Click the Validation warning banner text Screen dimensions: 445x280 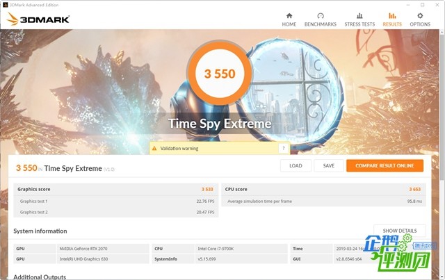[179, 149]
